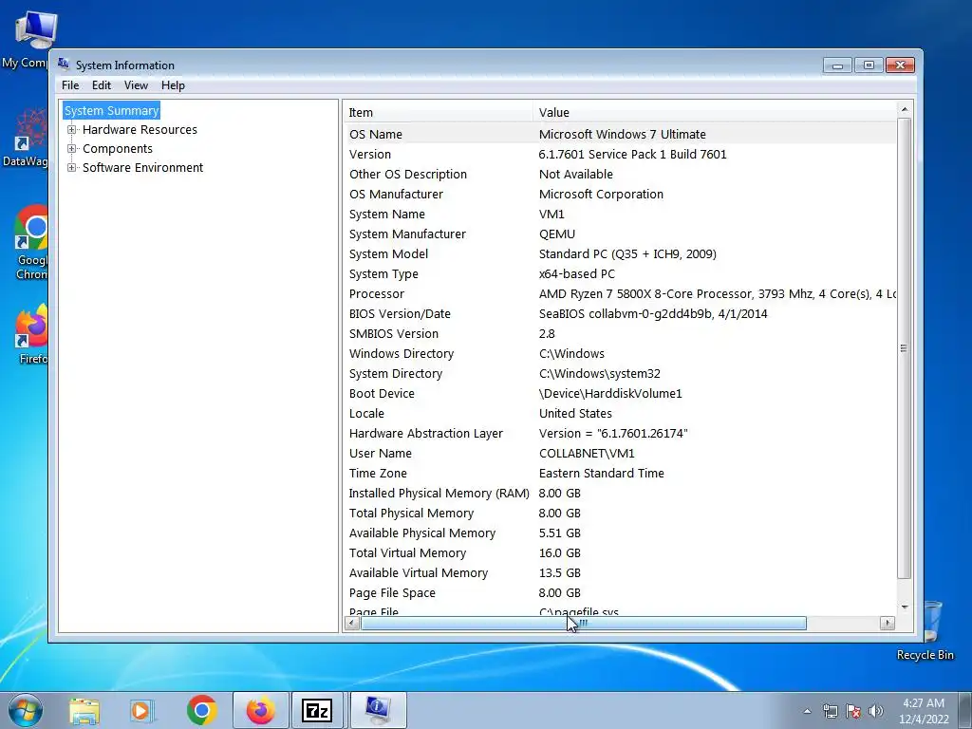Switch to Firefox in the taskbar
972x729 pixels.
261,710
